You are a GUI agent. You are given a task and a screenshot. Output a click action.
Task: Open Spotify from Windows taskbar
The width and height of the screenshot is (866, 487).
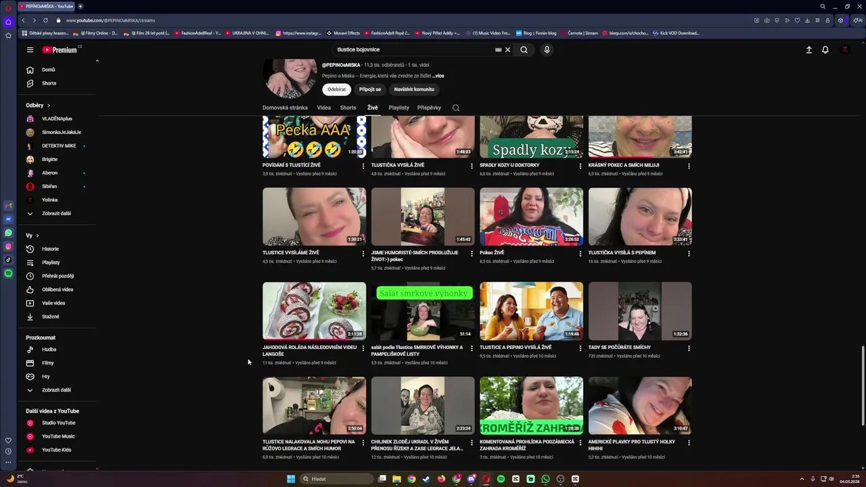click(x=501, y=479)
